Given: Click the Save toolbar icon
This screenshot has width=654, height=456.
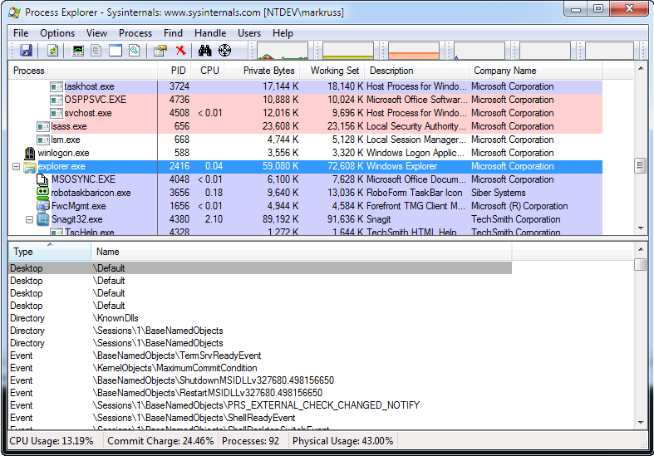Looking at the screenshot, I should [26, 51].
